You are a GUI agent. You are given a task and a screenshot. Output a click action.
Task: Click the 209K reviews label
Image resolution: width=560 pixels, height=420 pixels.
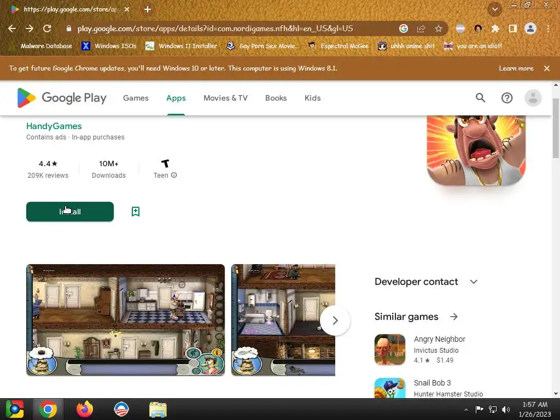(48, 176)
